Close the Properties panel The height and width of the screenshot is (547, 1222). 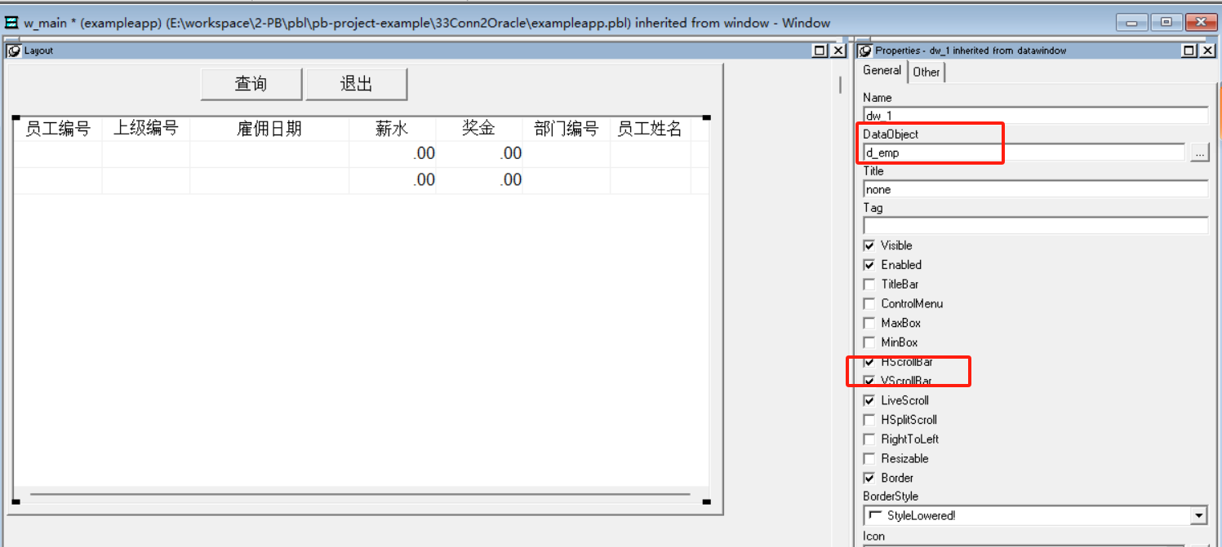click(1206, 51)
